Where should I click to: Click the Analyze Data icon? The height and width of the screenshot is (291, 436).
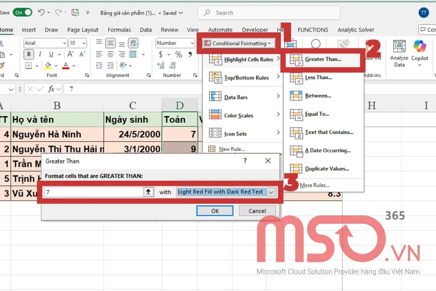[399, 47]
